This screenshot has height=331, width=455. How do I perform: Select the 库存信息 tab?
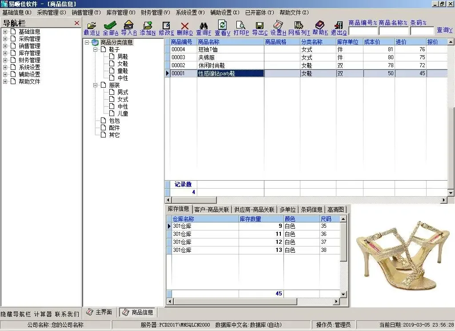pyautogui.click(x=178, y=209)
